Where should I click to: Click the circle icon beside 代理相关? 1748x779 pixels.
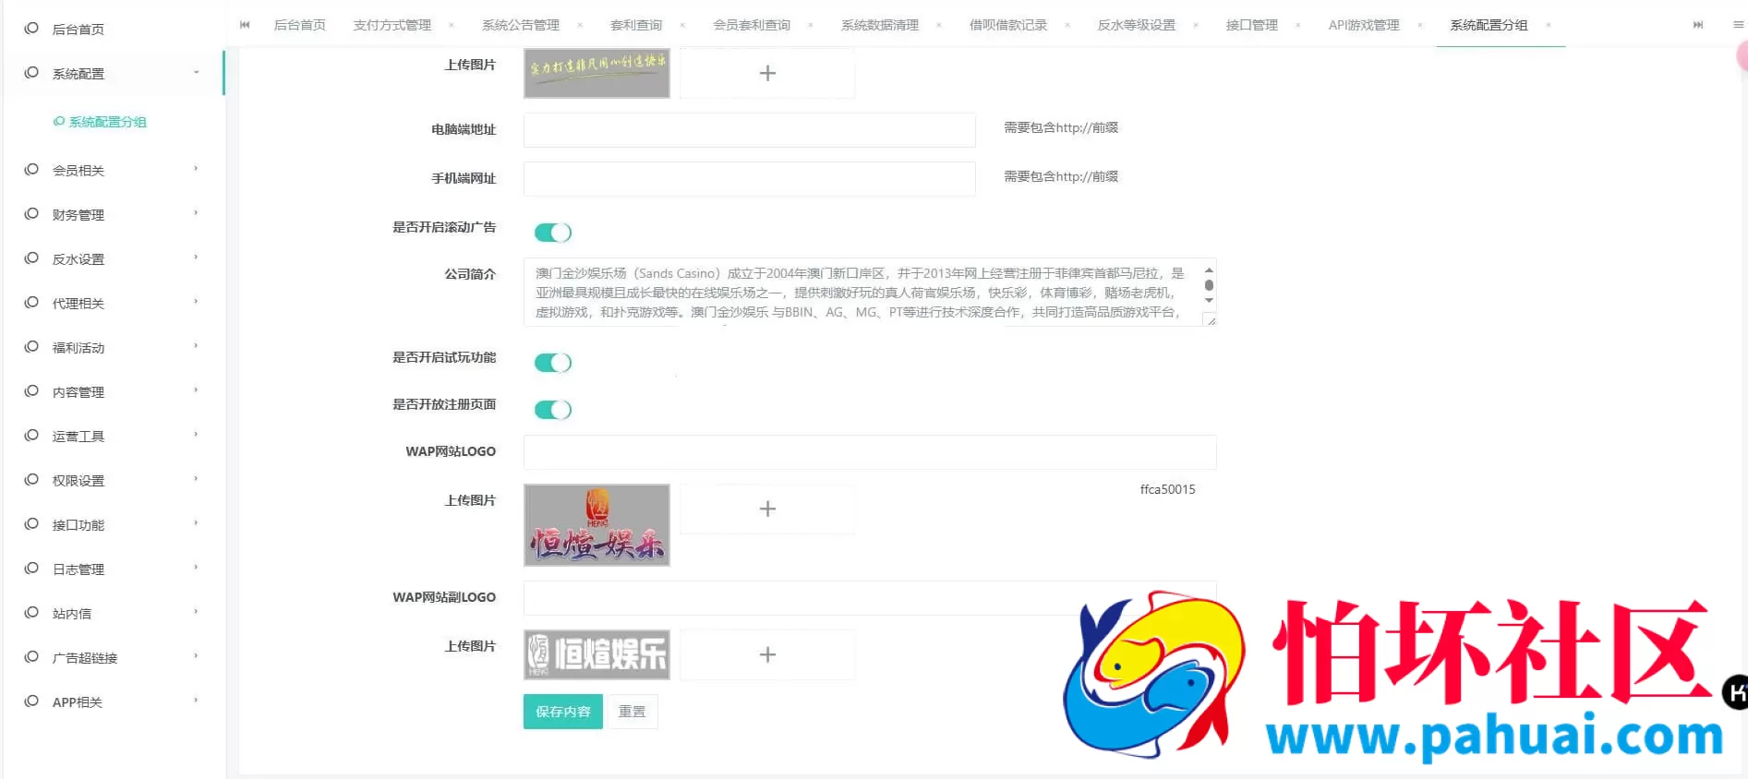31,303
